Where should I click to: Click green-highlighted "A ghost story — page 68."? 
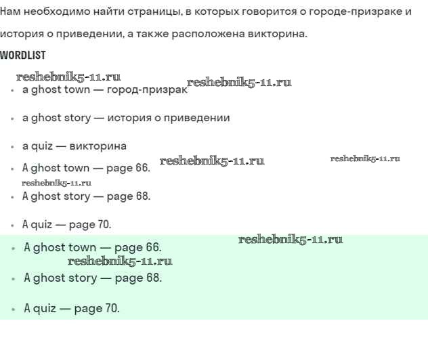[x=93, y=278]
